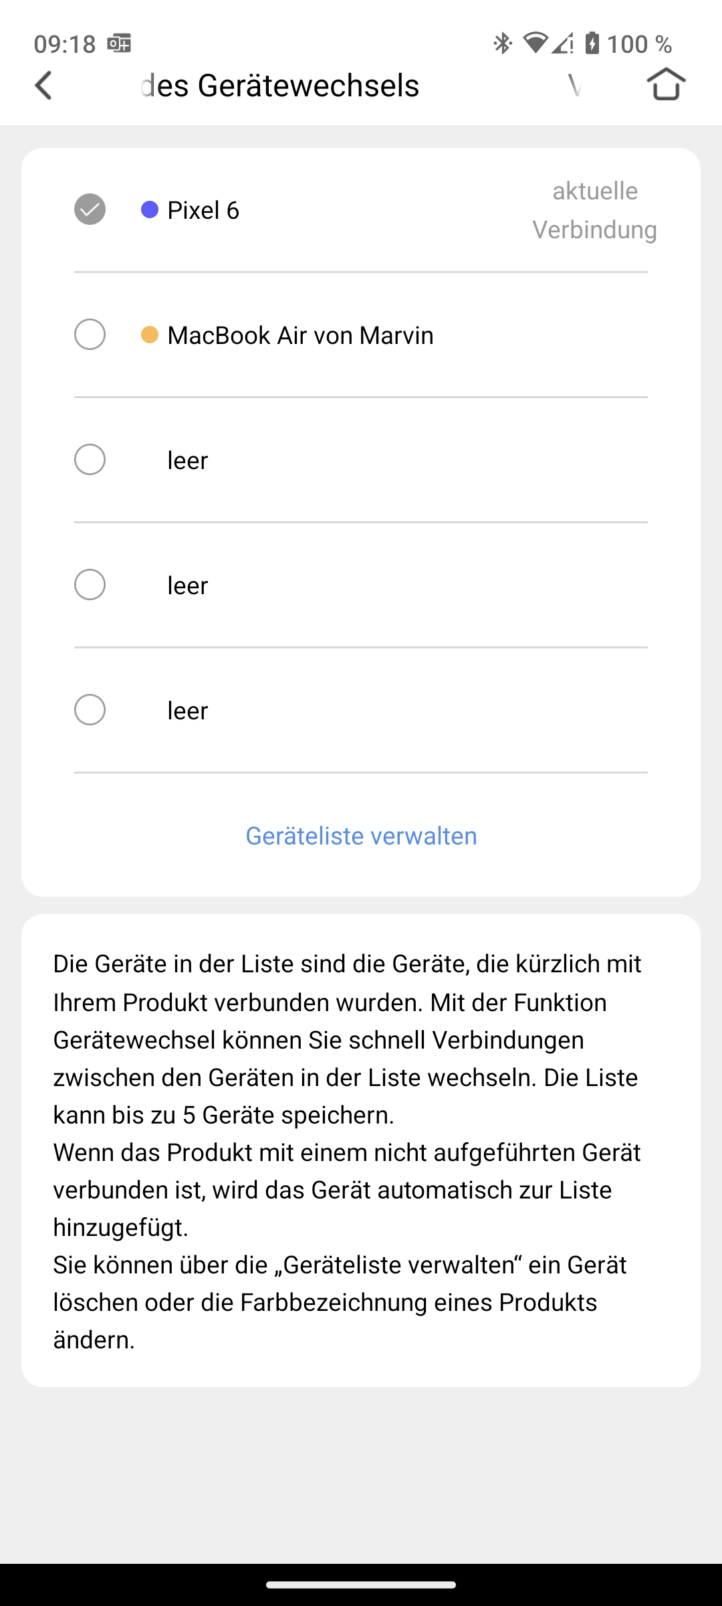Viewport: 722px width, 1606px height.
Task: Select the third leer slot radio button
Action: pyautogui.click(x=90, y=710)
